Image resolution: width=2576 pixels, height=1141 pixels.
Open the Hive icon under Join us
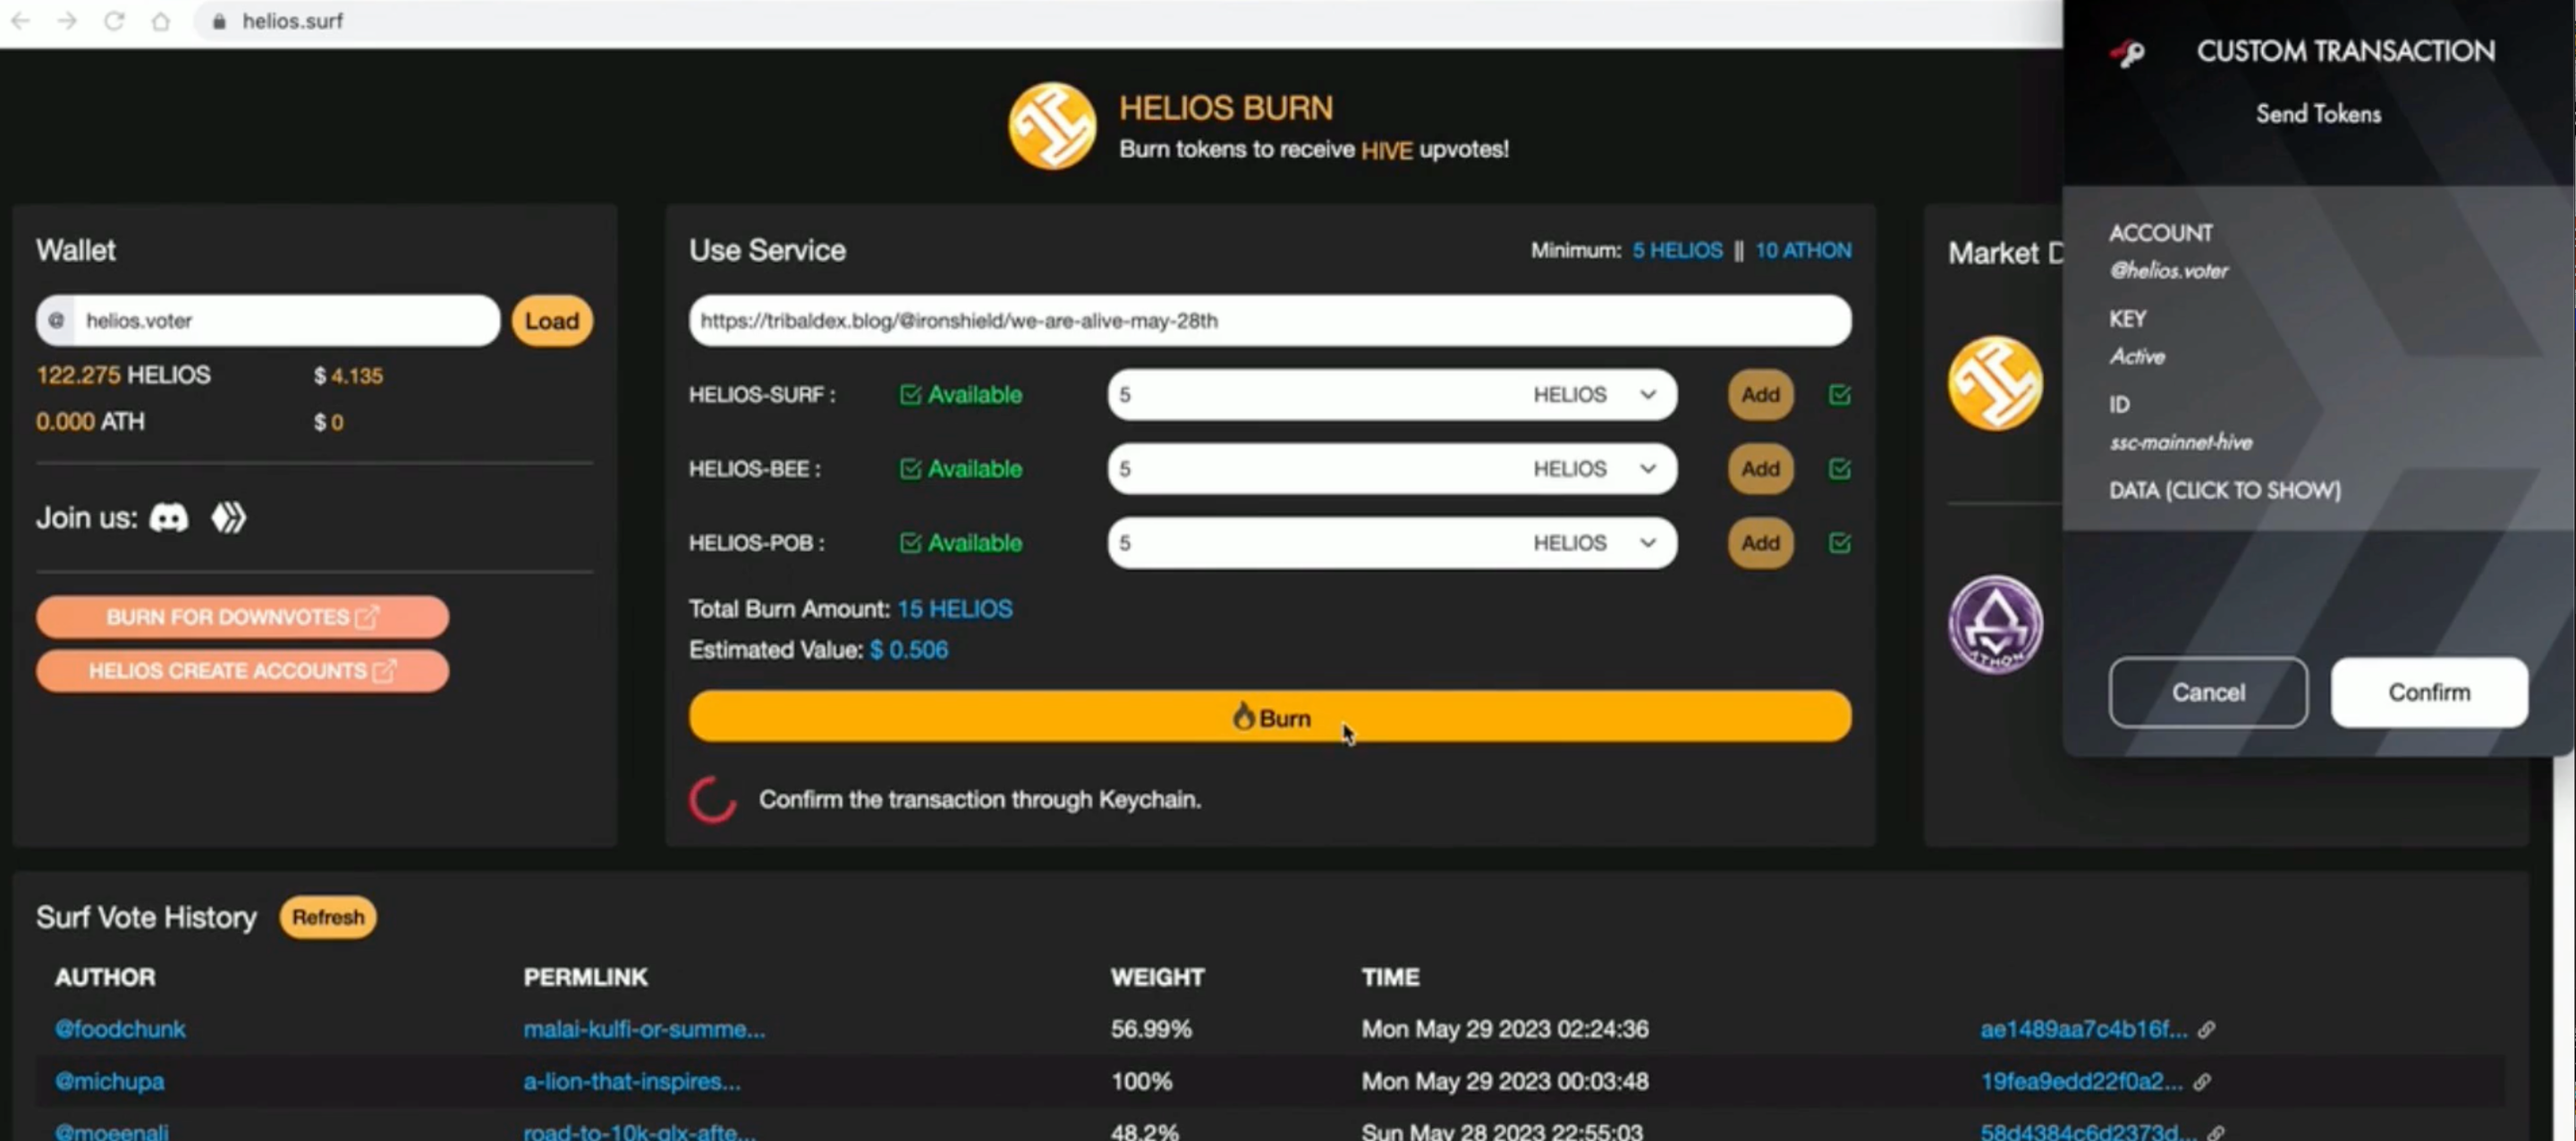228,517
